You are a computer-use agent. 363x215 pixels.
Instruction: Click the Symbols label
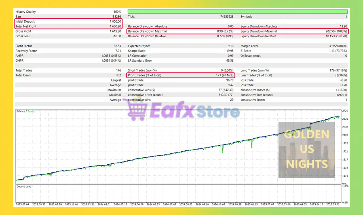[x=246, y=17]
